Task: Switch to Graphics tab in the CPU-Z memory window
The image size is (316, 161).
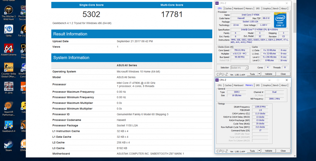Action: (267, 85)
